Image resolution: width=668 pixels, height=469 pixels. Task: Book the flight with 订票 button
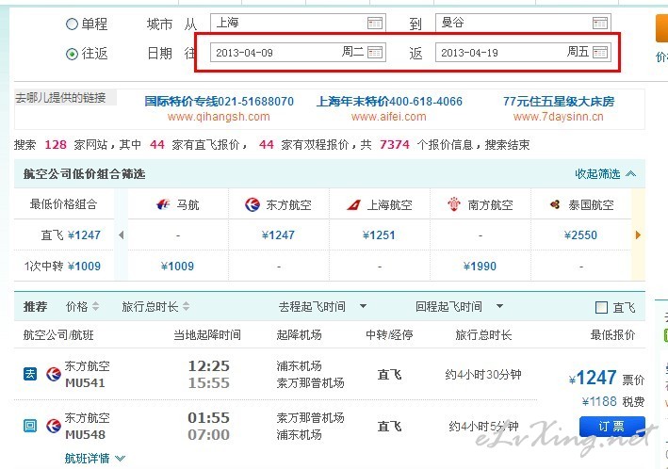pos(612,427)
